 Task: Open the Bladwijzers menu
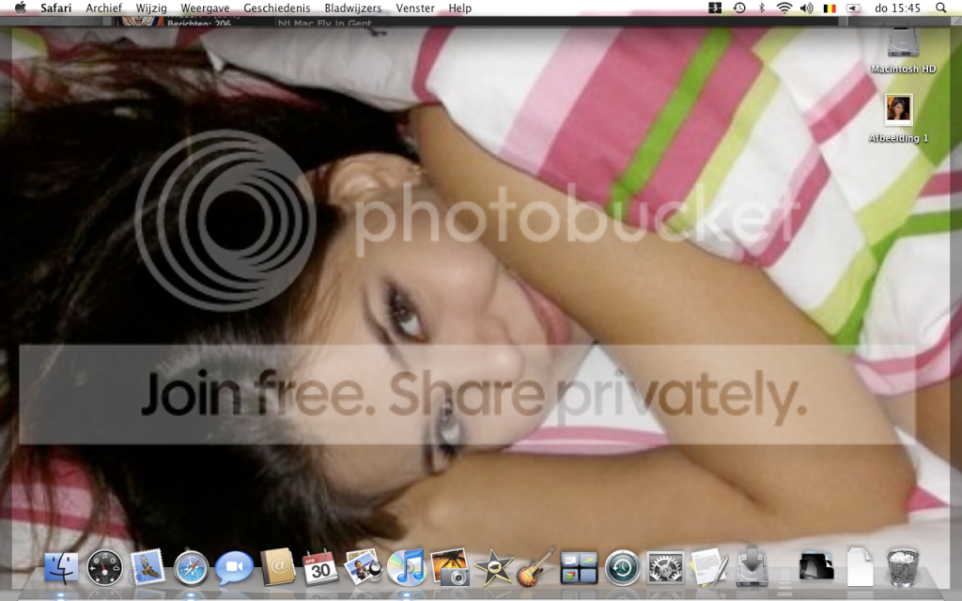click(x=353, y=8)
